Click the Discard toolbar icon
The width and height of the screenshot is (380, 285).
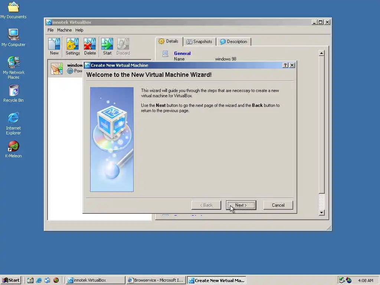123,46
